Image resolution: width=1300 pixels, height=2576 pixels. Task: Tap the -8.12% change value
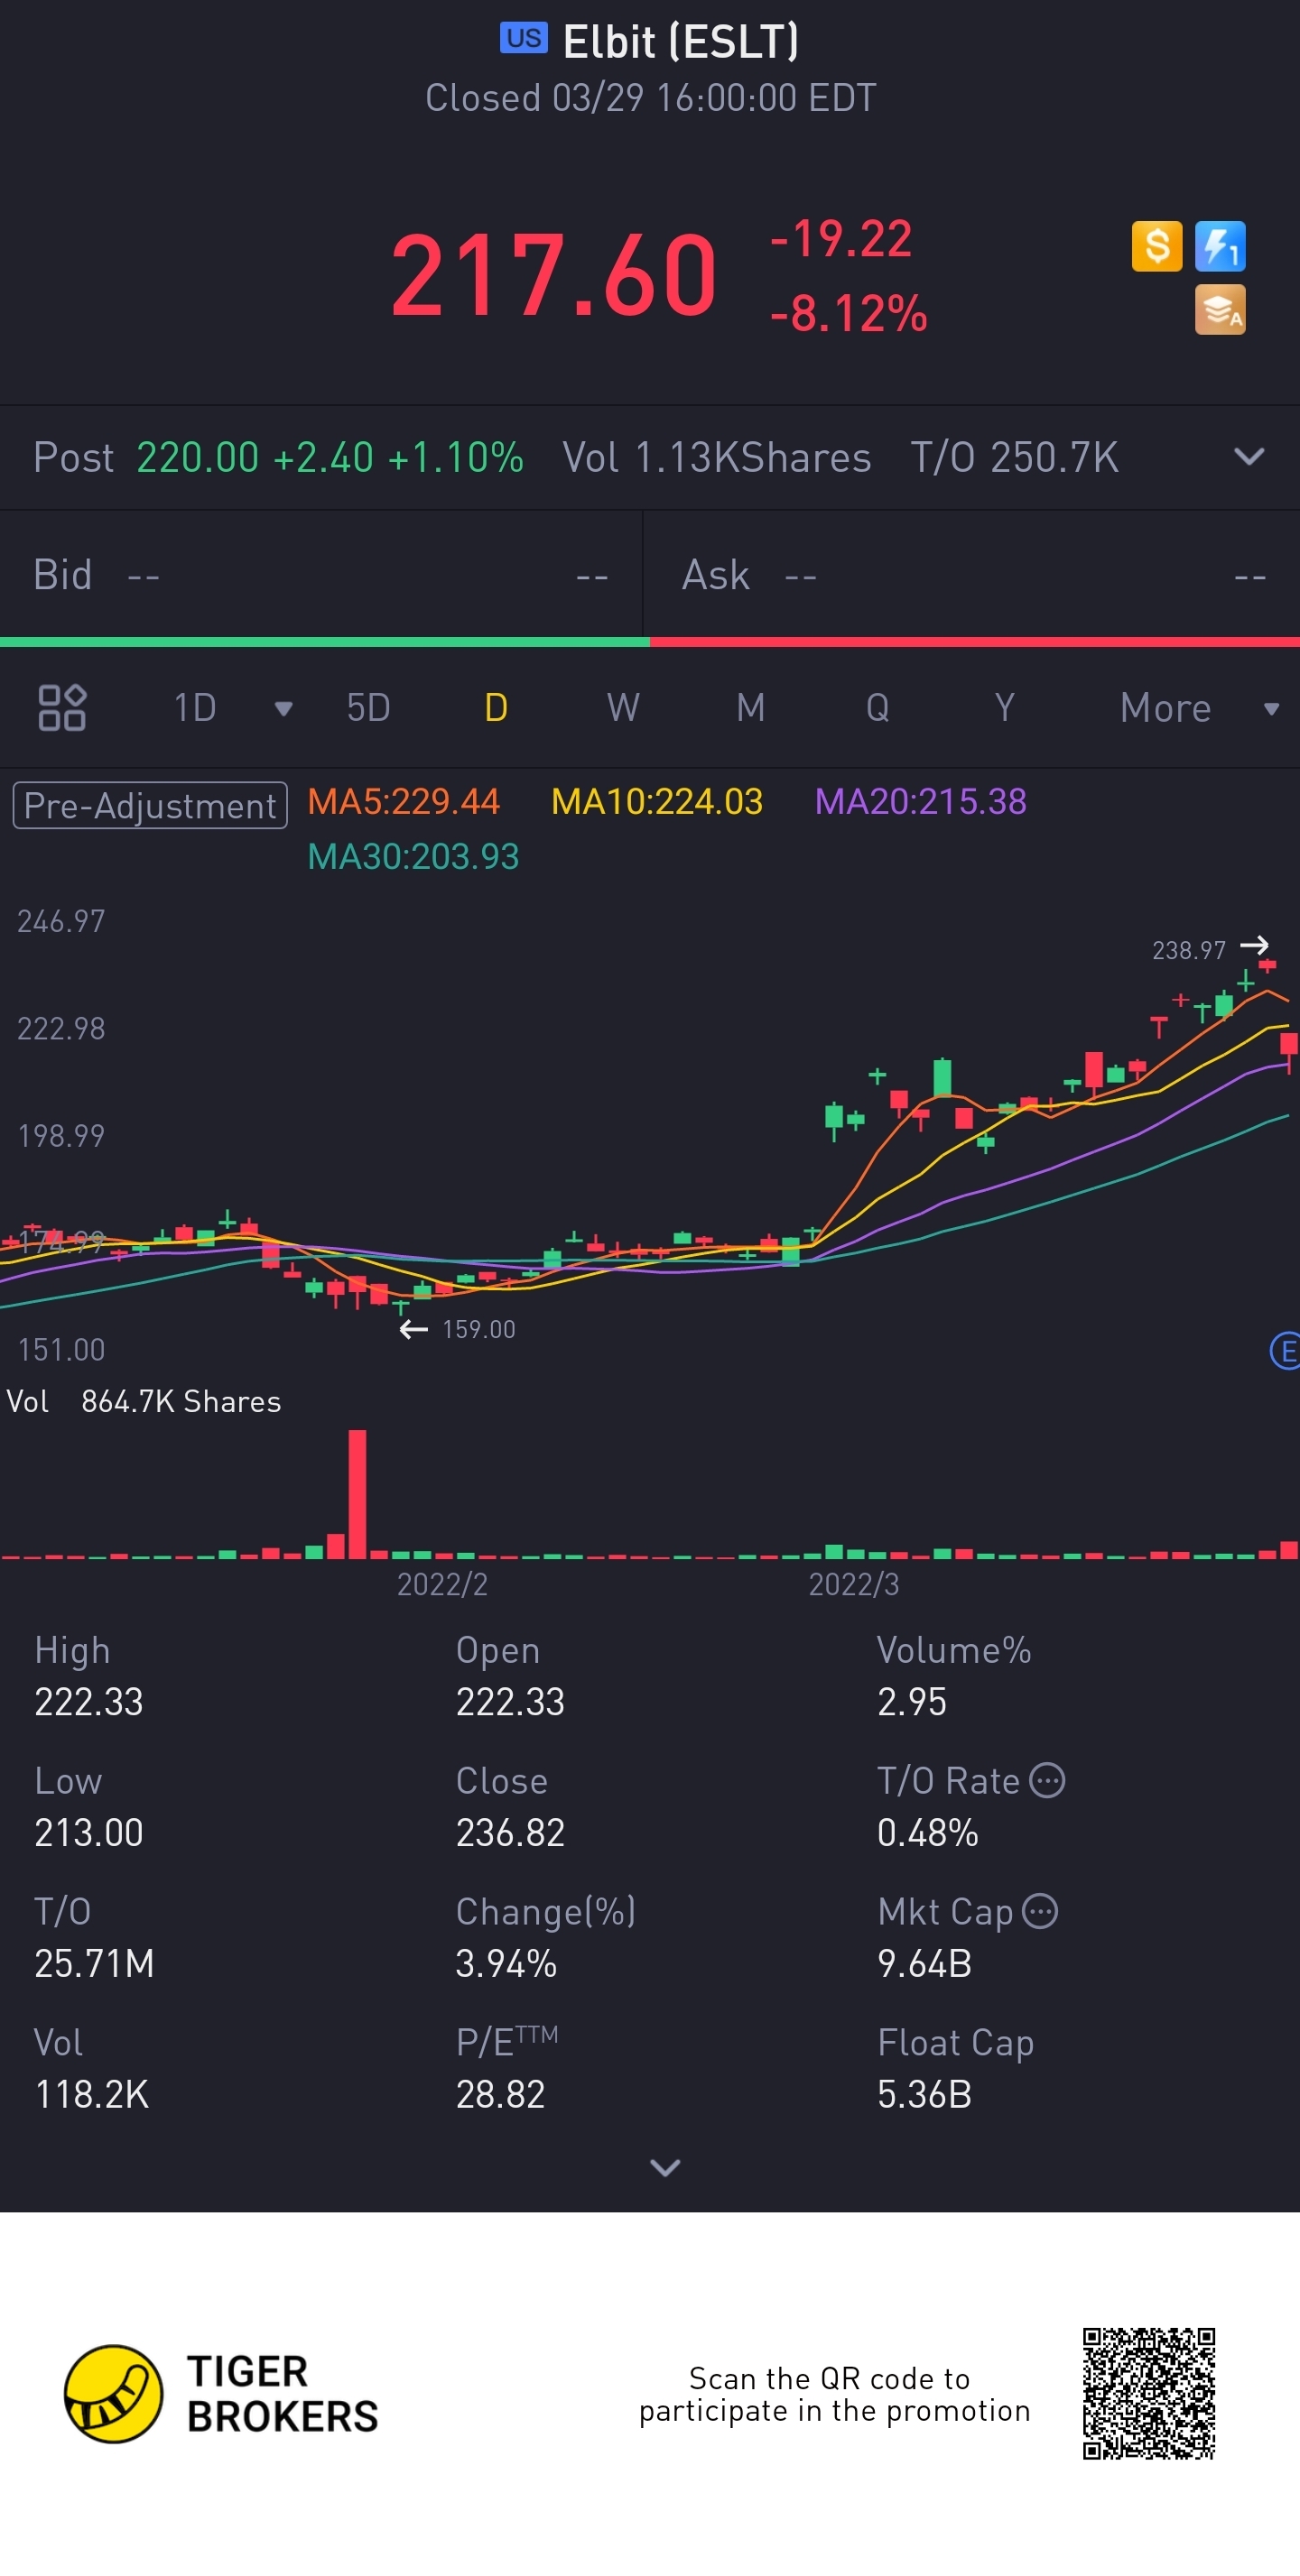(x=849, y=313)
